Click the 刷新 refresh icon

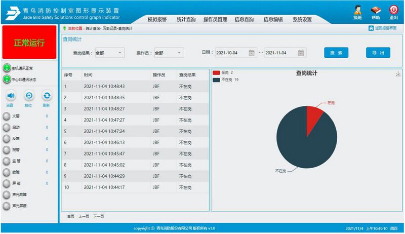click(47, 95)
